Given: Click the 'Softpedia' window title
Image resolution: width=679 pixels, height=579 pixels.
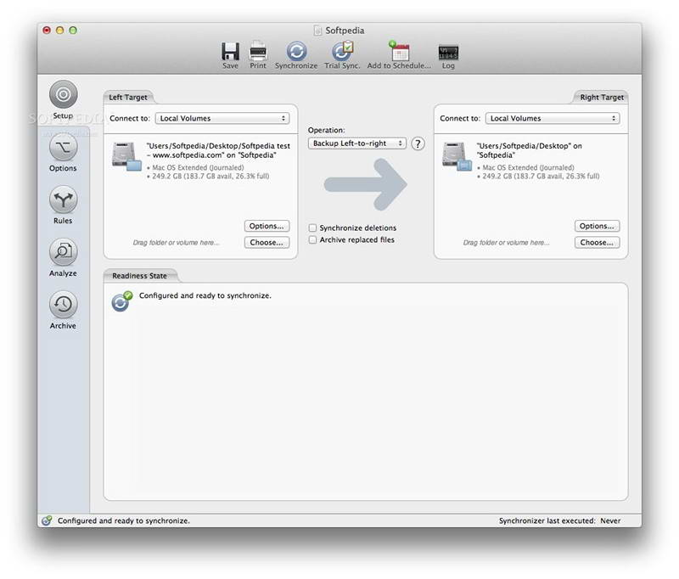Looking at the screenshot, I should (x=345, y=31).
